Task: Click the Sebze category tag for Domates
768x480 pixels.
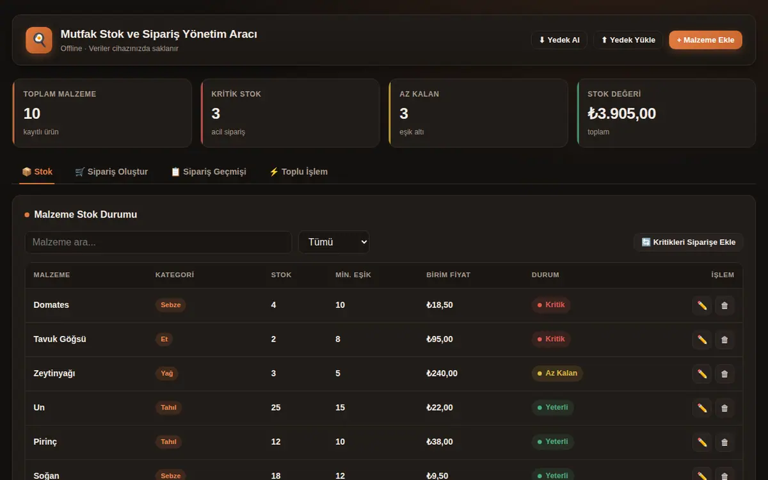Action: [171, 305]
